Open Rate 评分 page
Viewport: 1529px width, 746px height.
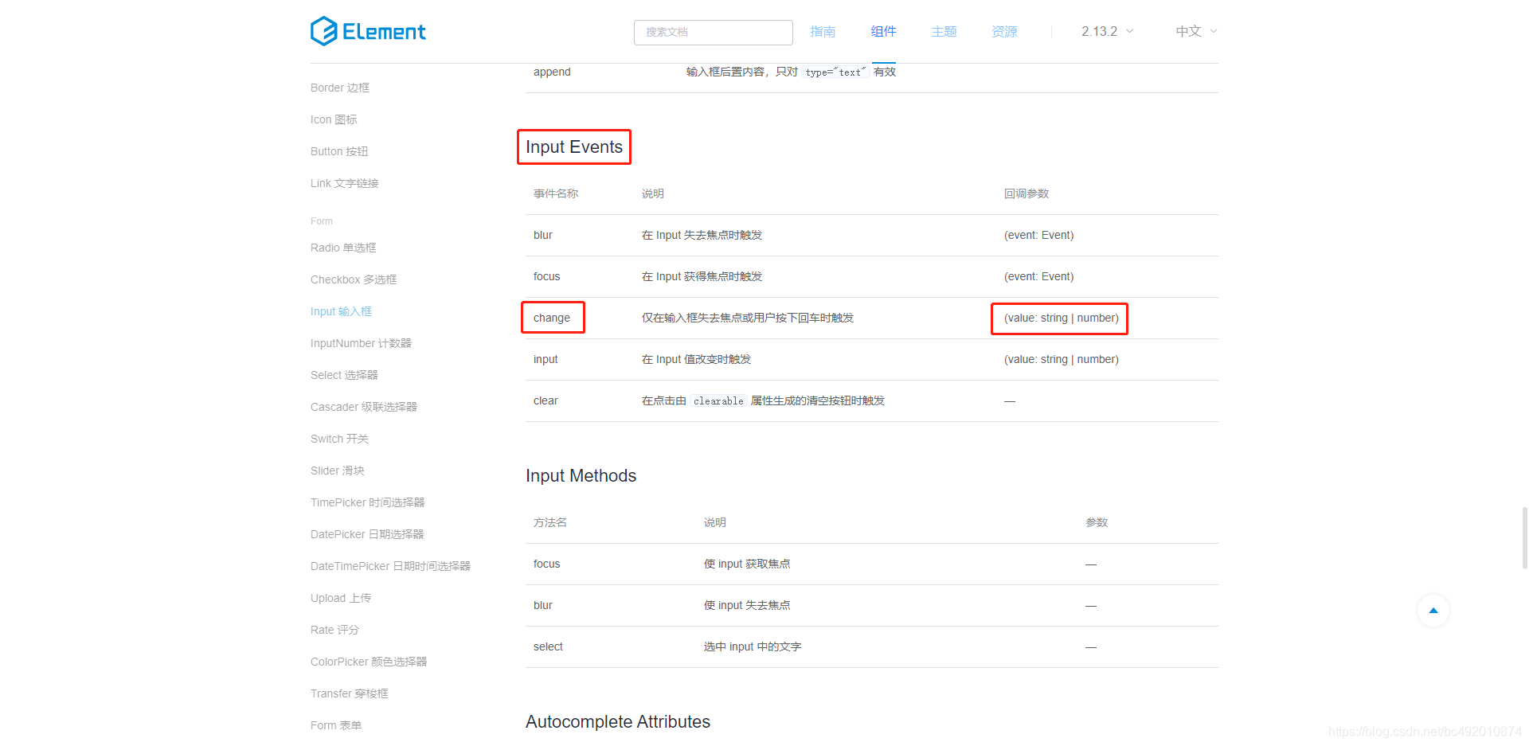pyautogui.click(x=334, y=630)
